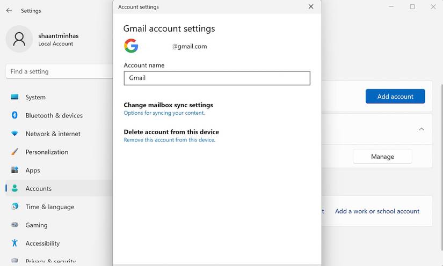Viewport: 443px width, 266px height.
Task: Collapse the account section chevron
Action: [422, 129]
